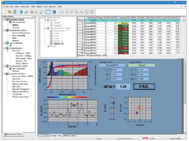Switch to the Display View tab
The width and height of the screenshot is (189, 141).
(x=56, y=135)
